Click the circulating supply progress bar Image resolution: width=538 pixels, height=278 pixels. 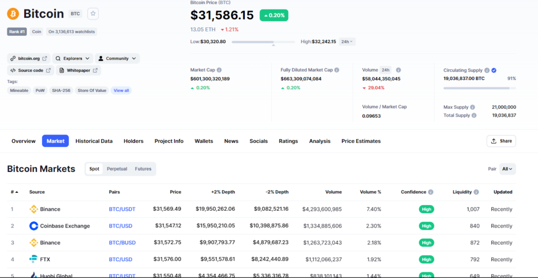coord(479,88)
